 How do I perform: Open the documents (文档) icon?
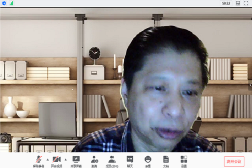tap(166, 160)
